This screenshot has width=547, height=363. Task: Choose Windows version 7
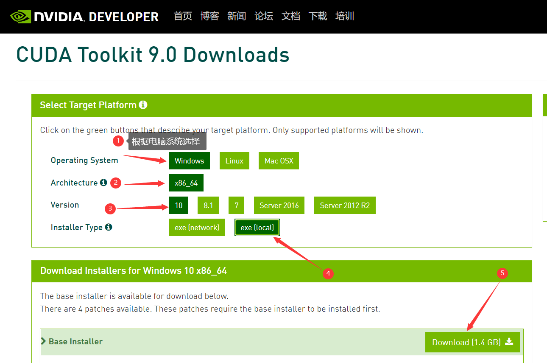coord(236,205)
